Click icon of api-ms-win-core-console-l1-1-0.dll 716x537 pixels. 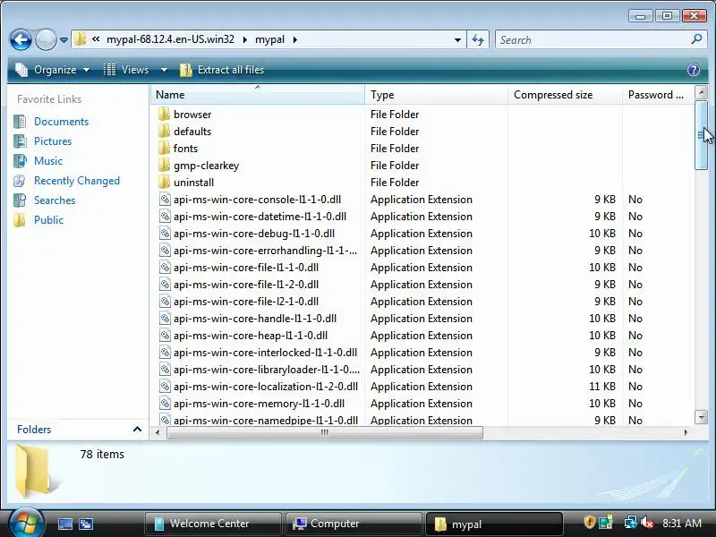pyautogui.click(x=165, y=200)
